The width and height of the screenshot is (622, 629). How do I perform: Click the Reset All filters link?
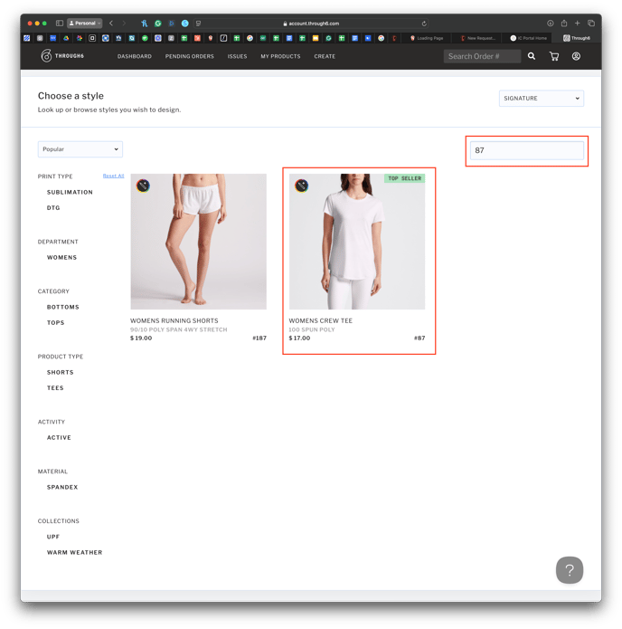tap(113, 176)
